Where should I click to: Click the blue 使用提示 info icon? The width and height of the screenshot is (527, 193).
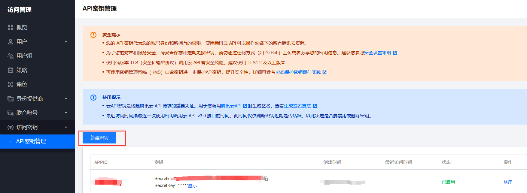point(93,98)
